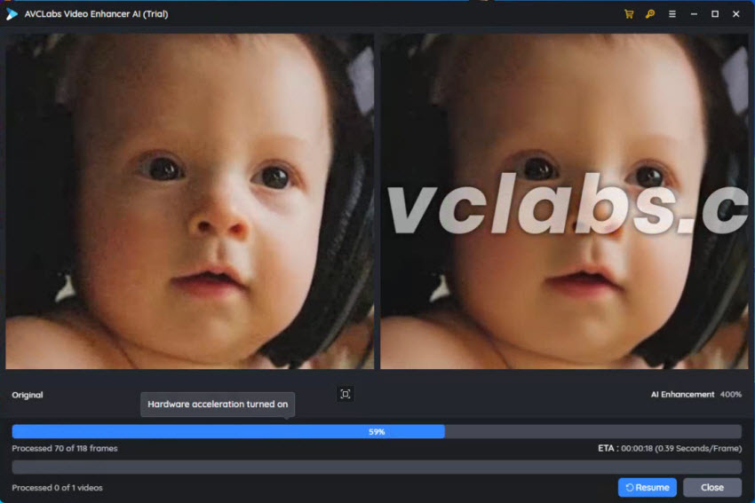Click the key registration icon
The width and height of the screenshot is (755, 503).
click(650, 14)
